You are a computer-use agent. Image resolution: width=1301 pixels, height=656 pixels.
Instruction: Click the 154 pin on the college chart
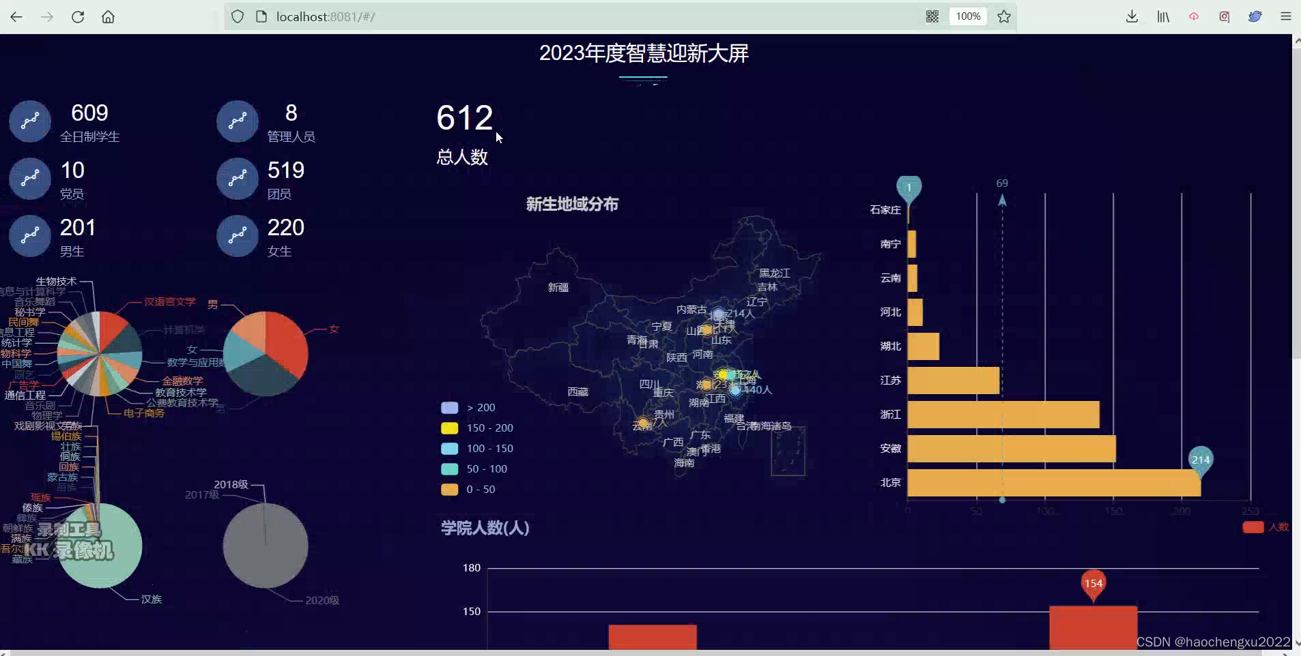pos(1093,584)
